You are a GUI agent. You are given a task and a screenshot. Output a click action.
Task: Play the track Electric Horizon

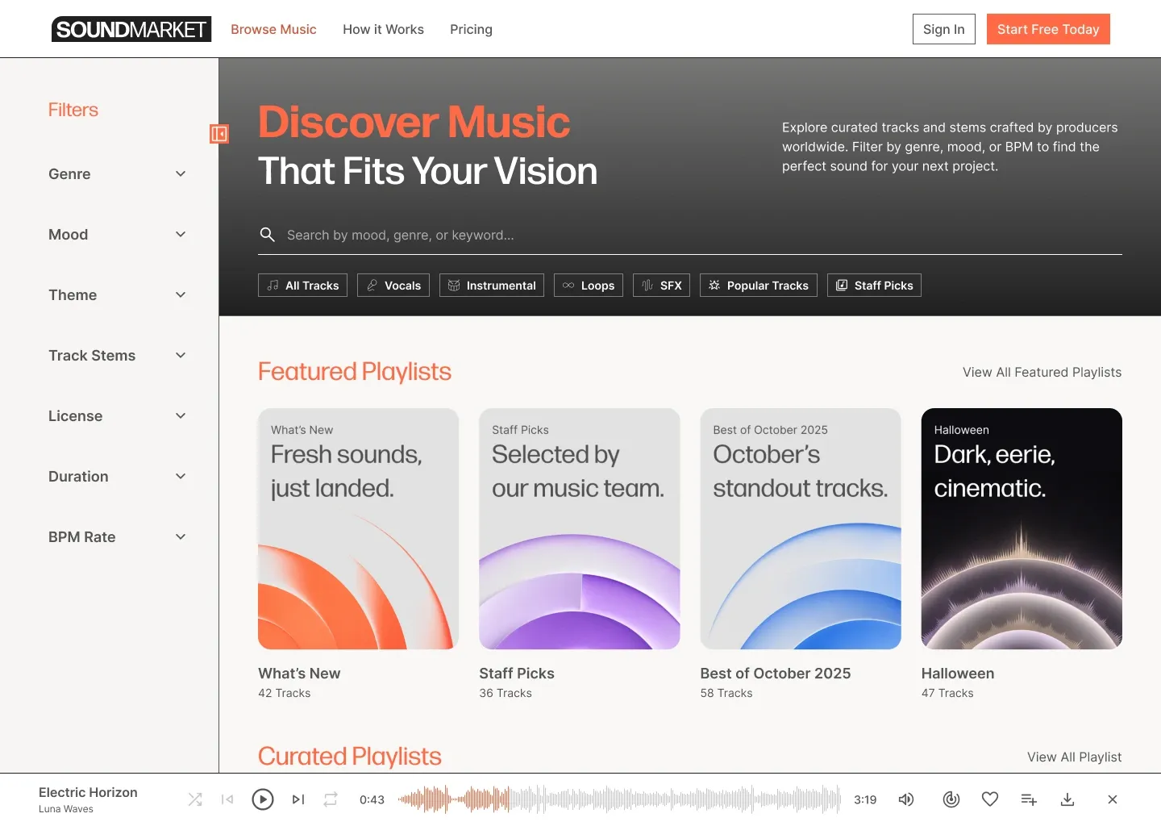point(263,799)
